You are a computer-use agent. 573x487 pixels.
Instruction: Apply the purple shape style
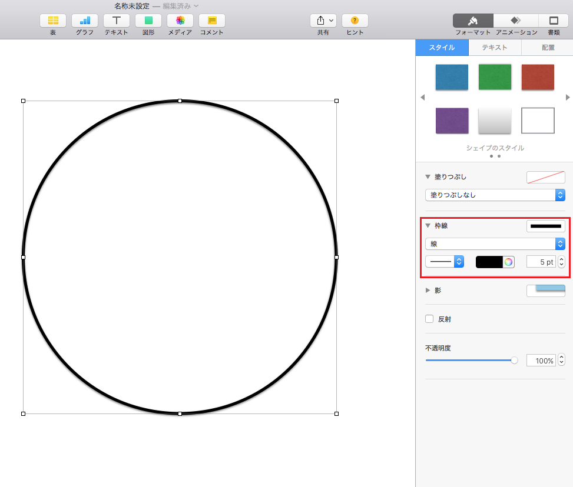(452, 121)
